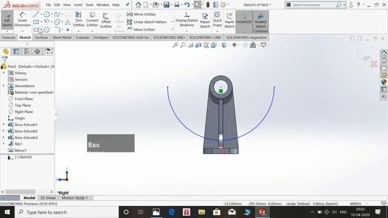Open Display/Delete Relations
This screenshot has width=388, height=218.
click(187, 19)
